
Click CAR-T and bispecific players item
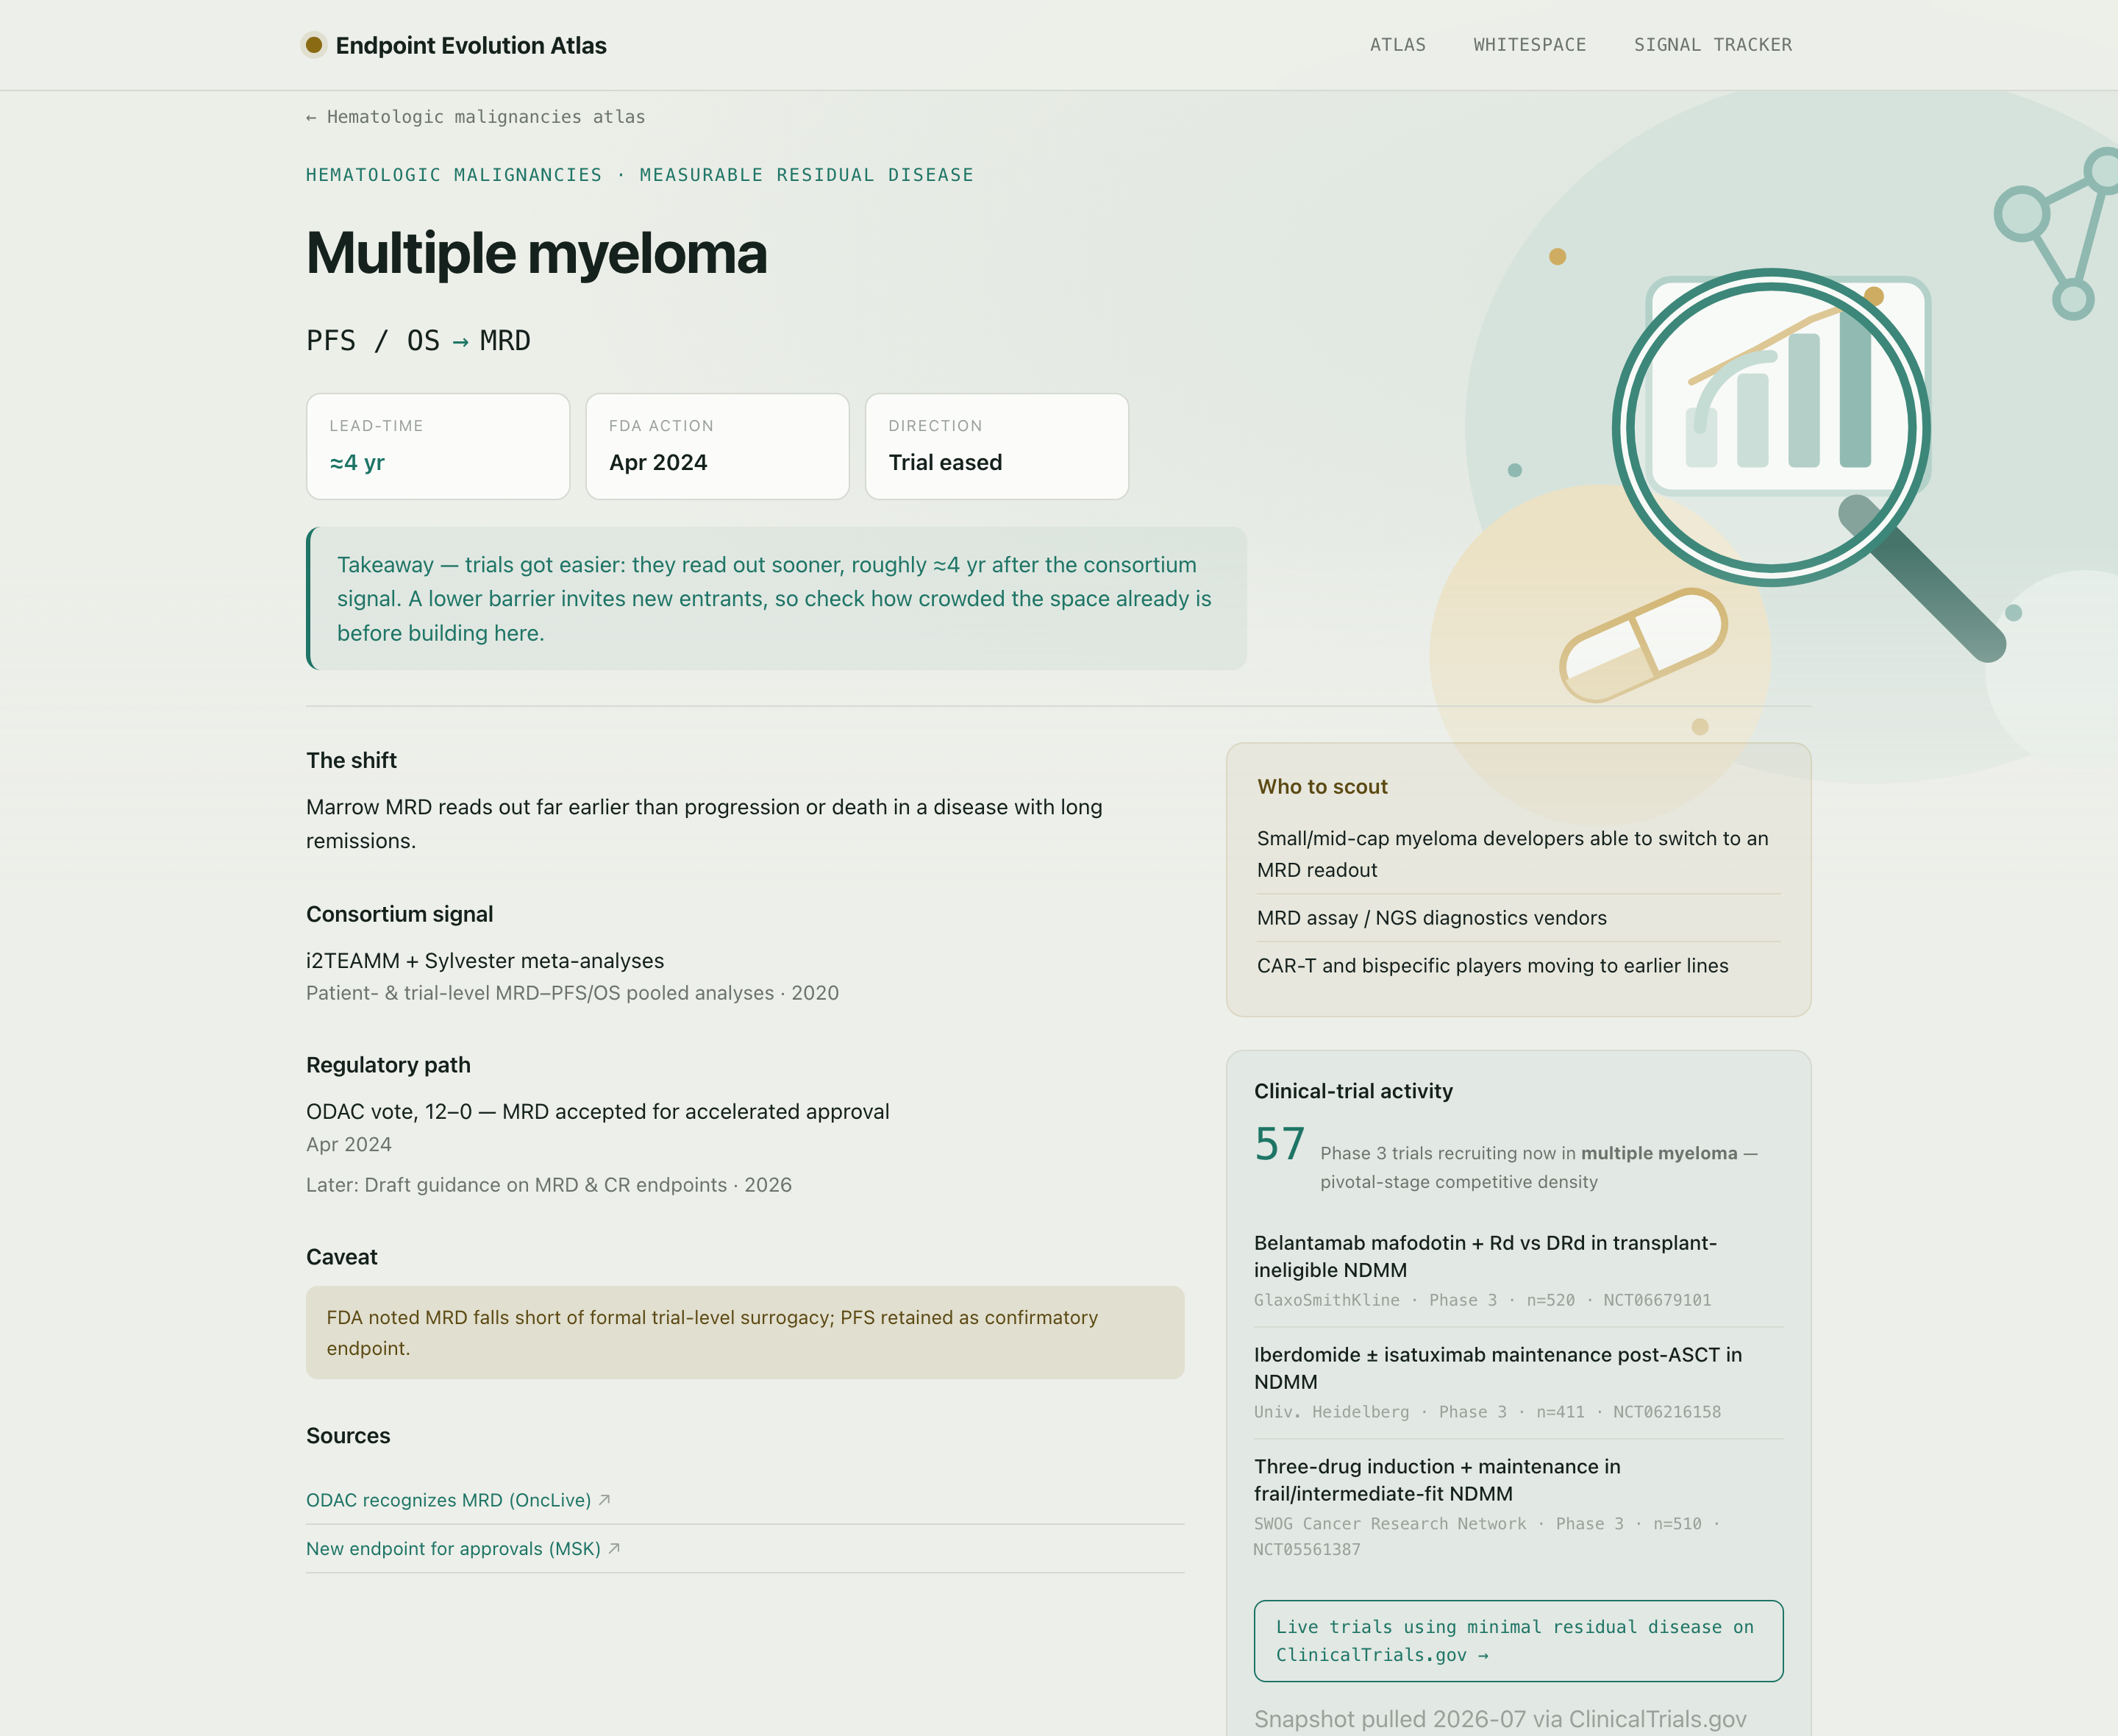coord(1492,966)
